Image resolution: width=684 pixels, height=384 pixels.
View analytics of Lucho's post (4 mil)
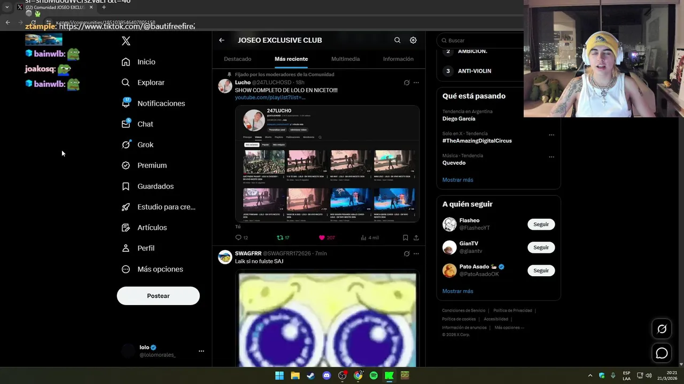(x=370, y=238)
